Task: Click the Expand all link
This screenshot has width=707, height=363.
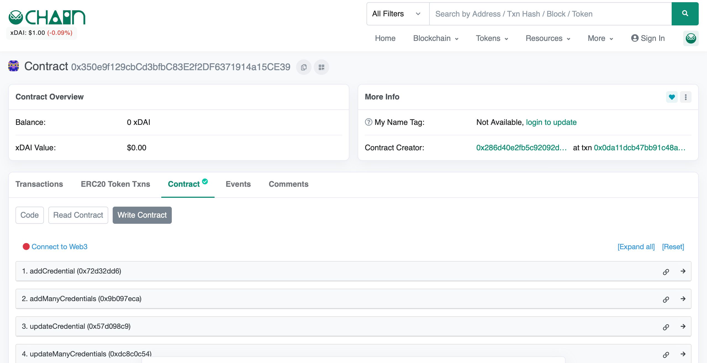Action: point(636,246)
